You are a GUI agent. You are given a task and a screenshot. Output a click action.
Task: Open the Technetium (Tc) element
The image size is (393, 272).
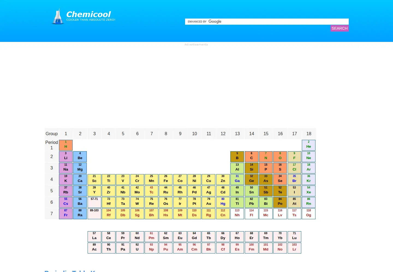click(x=151, y=191)
